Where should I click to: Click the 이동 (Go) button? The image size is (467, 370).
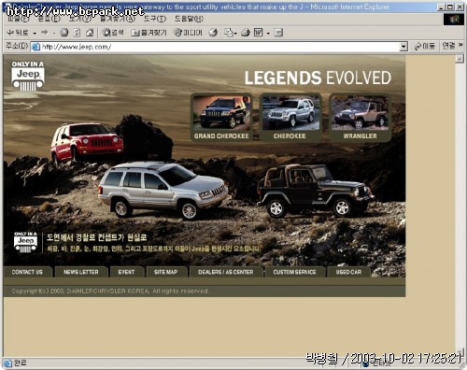(x=424, y=47)
